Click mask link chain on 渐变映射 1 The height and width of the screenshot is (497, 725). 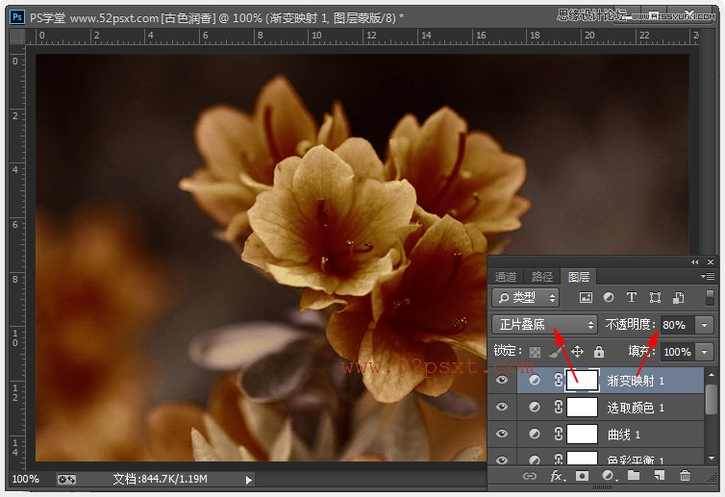[x=558, y=380]
